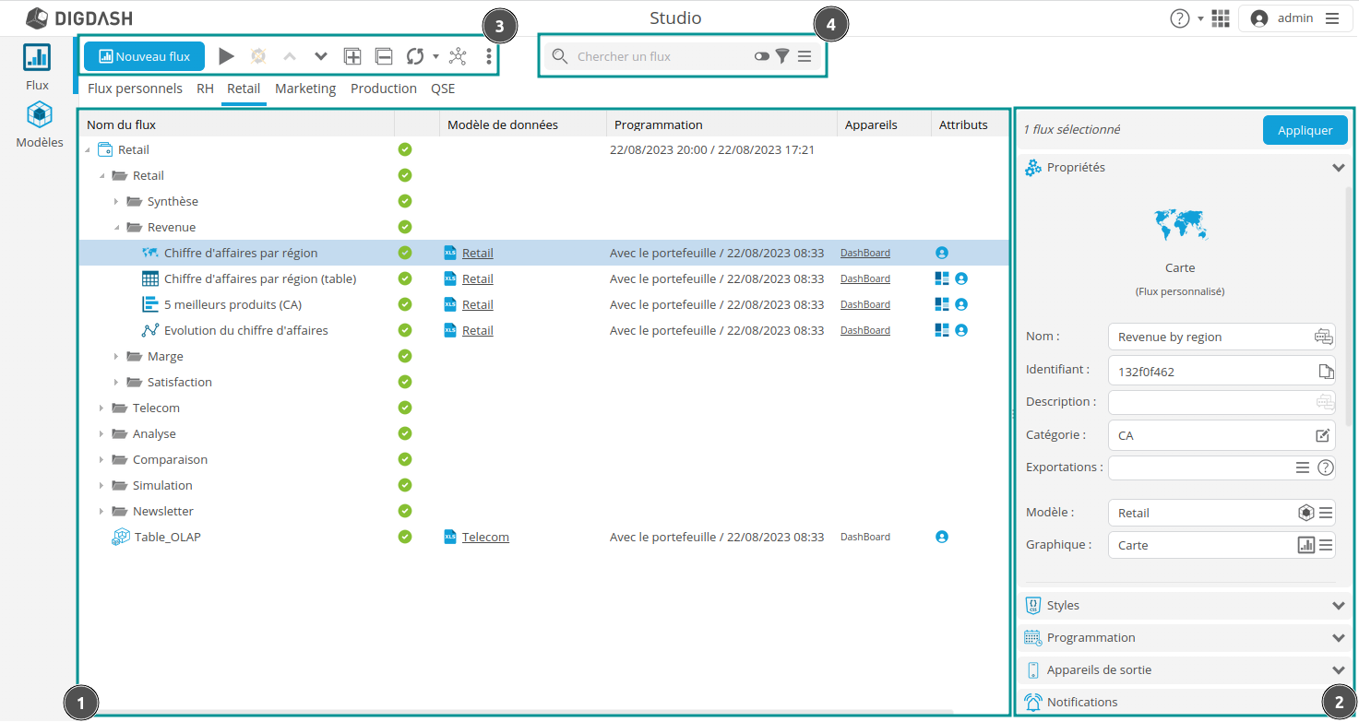Screen dimensions: 1359x722
Task: Click the network graph icon in toolbar
Action: (458, 56)
